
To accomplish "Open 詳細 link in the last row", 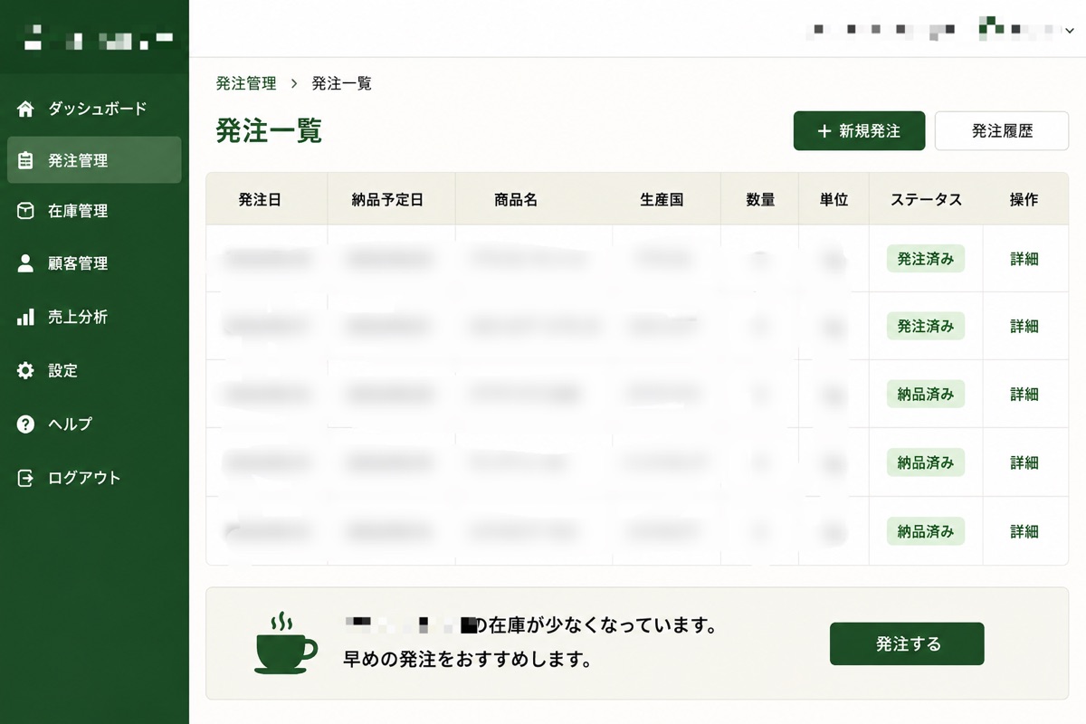I will click(x=1024, y=531).
